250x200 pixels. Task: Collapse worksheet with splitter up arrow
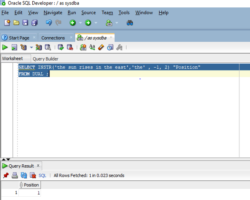(4, 159)
